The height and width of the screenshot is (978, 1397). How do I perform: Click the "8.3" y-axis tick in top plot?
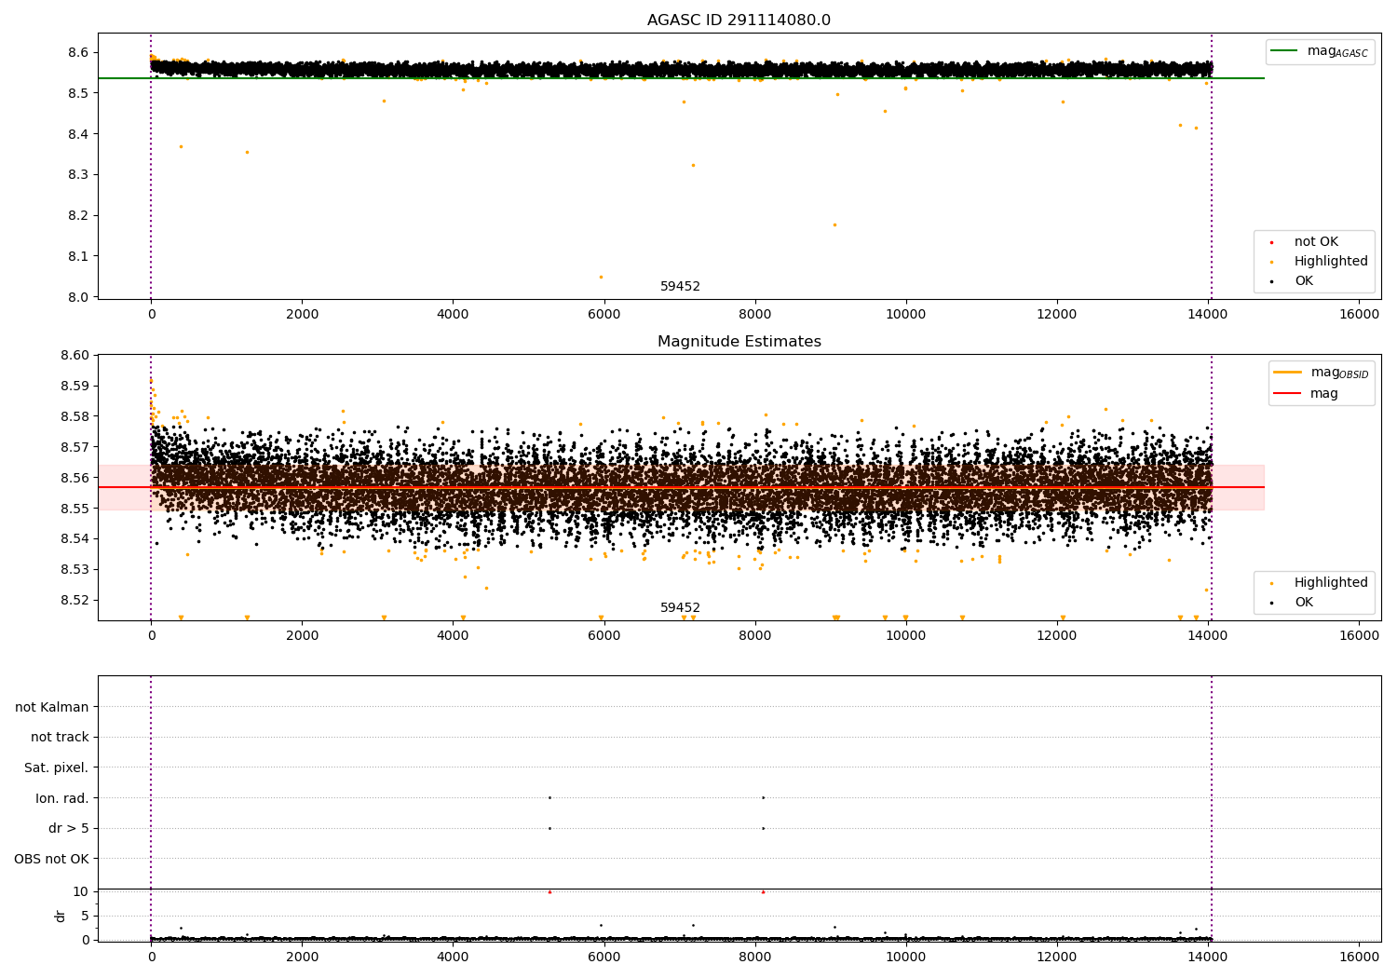pos(79,175)
